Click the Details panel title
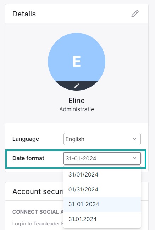The height and width of the screenshot is (230, 155). point(24,14)
